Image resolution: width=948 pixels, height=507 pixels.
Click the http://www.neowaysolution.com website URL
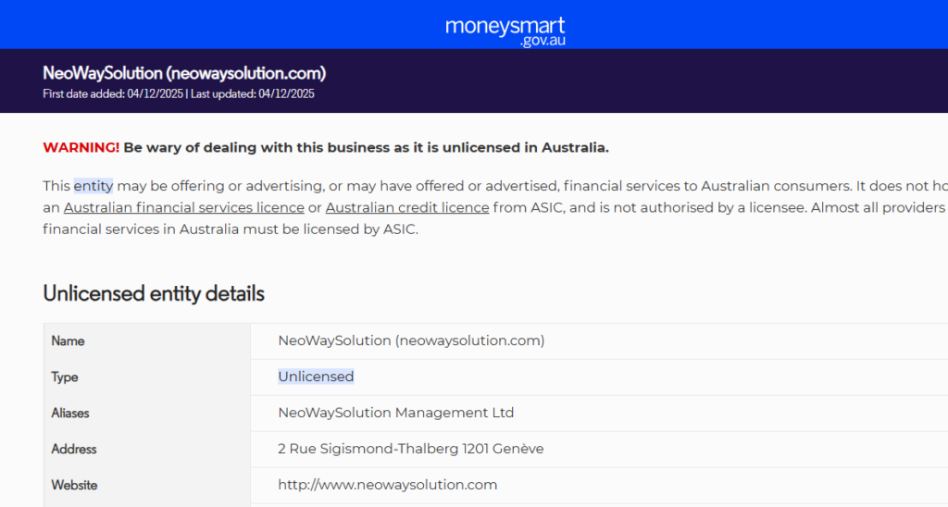tap(387, 485)
